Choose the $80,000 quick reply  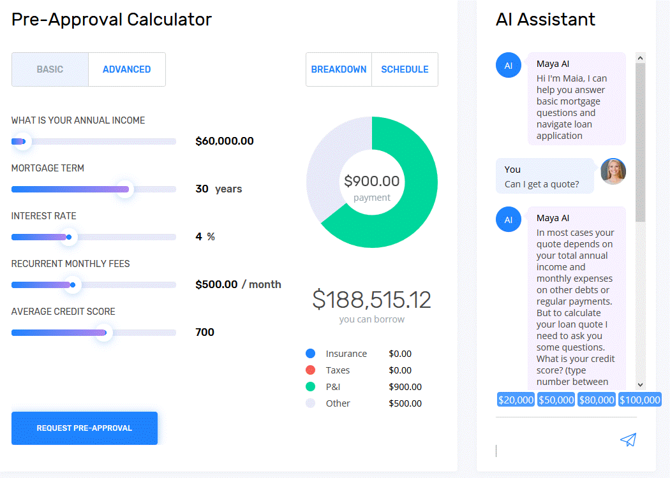point(597,400)
